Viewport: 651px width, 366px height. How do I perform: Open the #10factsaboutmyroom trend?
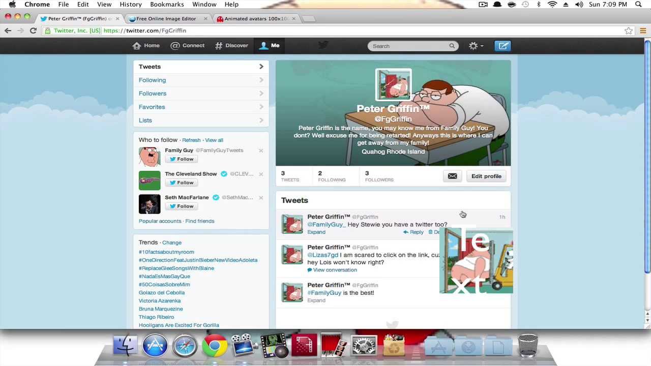[166, 252]
